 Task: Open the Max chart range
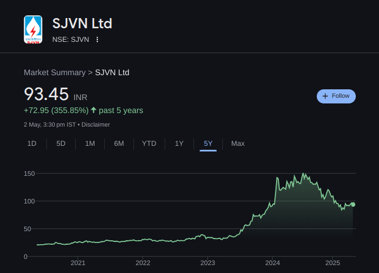point(238,144)
